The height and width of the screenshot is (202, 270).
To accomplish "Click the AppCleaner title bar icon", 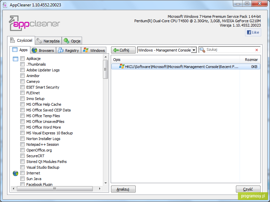I will click(x=5, y=5).
